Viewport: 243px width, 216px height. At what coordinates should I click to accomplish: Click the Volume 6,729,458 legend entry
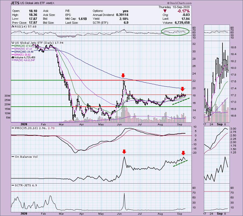25,58
